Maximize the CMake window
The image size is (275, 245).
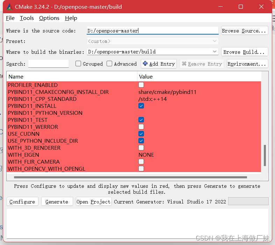[x=241, y=7]
